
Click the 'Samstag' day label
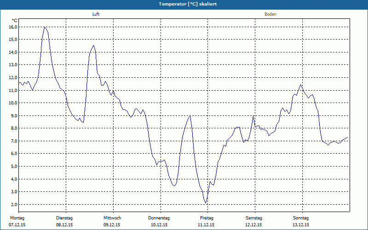(254, 218)
